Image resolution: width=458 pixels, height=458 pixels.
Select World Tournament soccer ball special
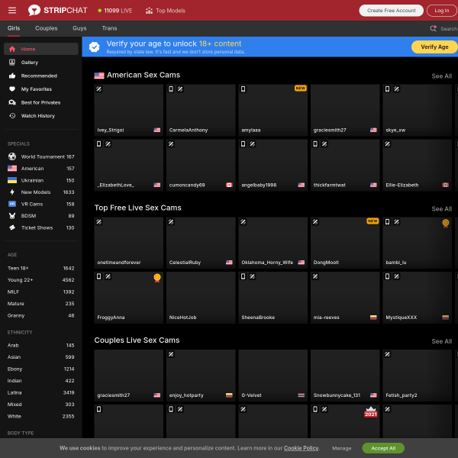[x=41, y=156]
